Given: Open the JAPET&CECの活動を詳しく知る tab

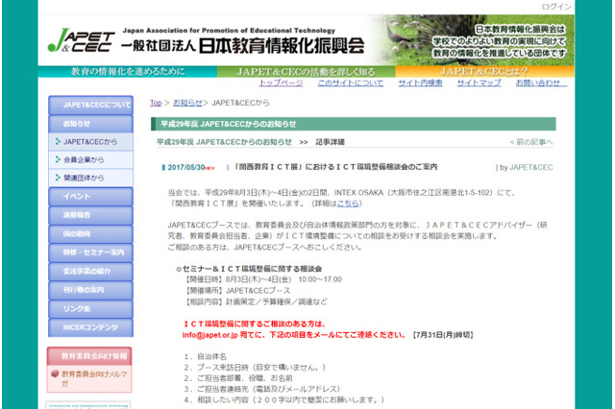Looking at the screenshot, I should point(306,71).
